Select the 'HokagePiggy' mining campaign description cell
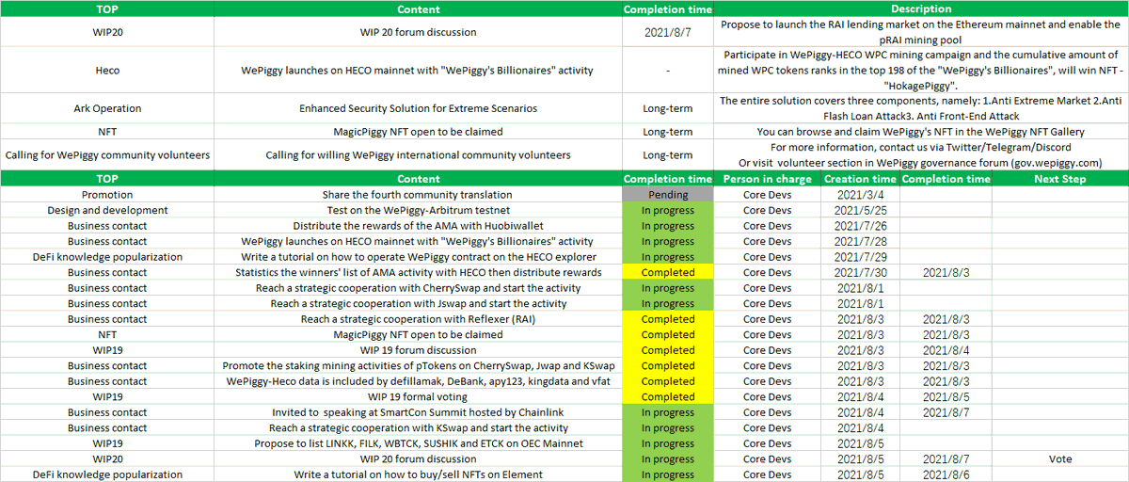The height and width of the screenshot is (482, 1129). [x=921, y=70]
